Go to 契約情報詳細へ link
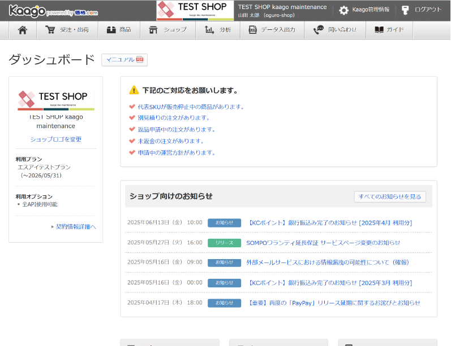This screenshot has height=346, width=451. pos(76,227)
